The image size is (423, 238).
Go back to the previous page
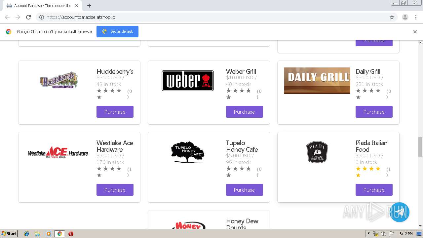coord(7,17)
